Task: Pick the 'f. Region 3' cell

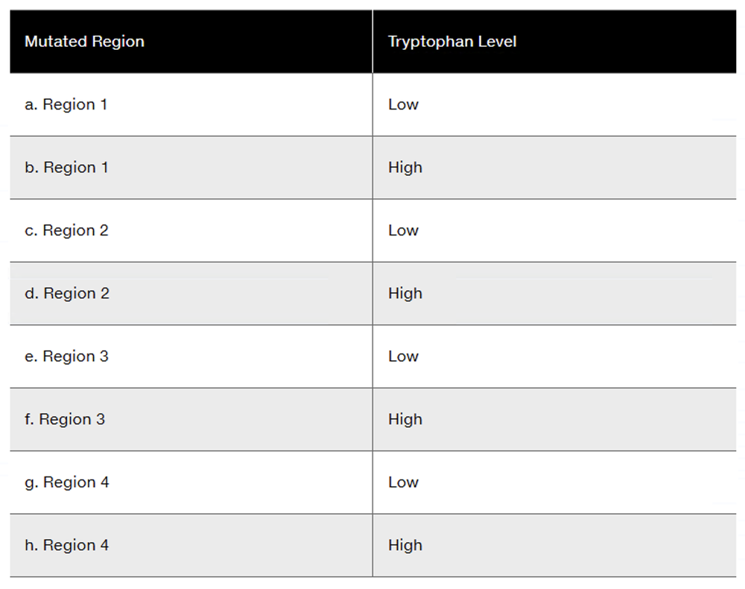Action: pyautogui.click(x=65, y=419)
